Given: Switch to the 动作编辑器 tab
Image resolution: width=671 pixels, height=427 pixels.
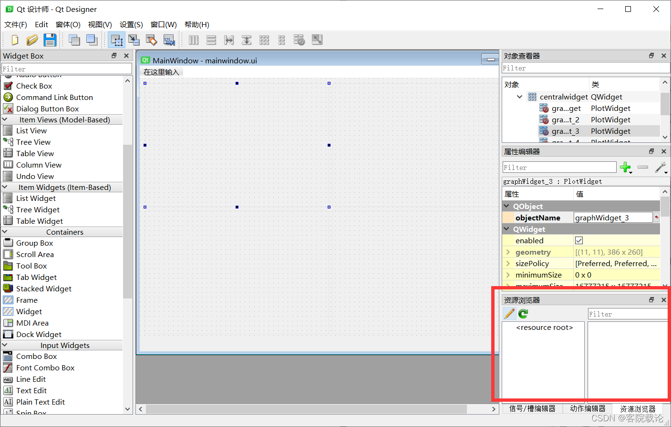Looking at the screenshot, I should point(588,408).
